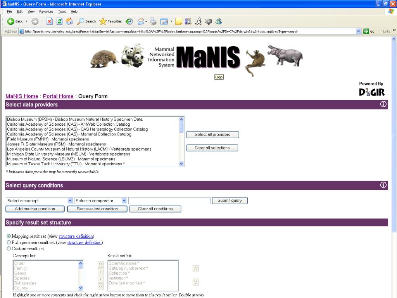This screenshot has width=397, height=298.
Task: Click Clear all conditions button
Action: [x=155, y=209]
